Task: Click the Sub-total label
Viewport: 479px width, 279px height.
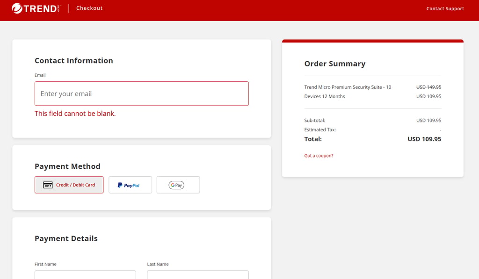Action: 315,121
